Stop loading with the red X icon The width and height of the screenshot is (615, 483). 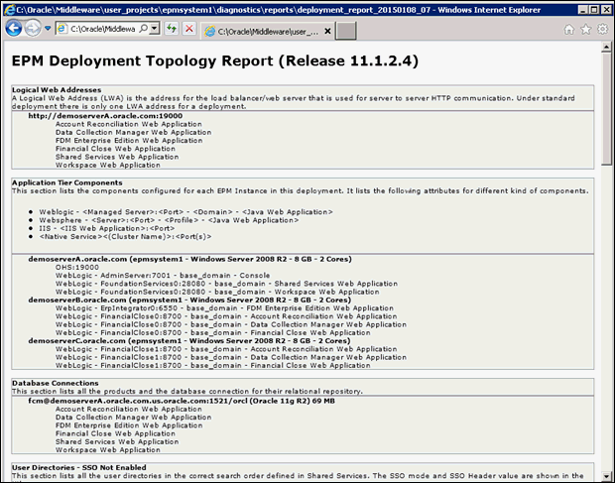(189, 28)
